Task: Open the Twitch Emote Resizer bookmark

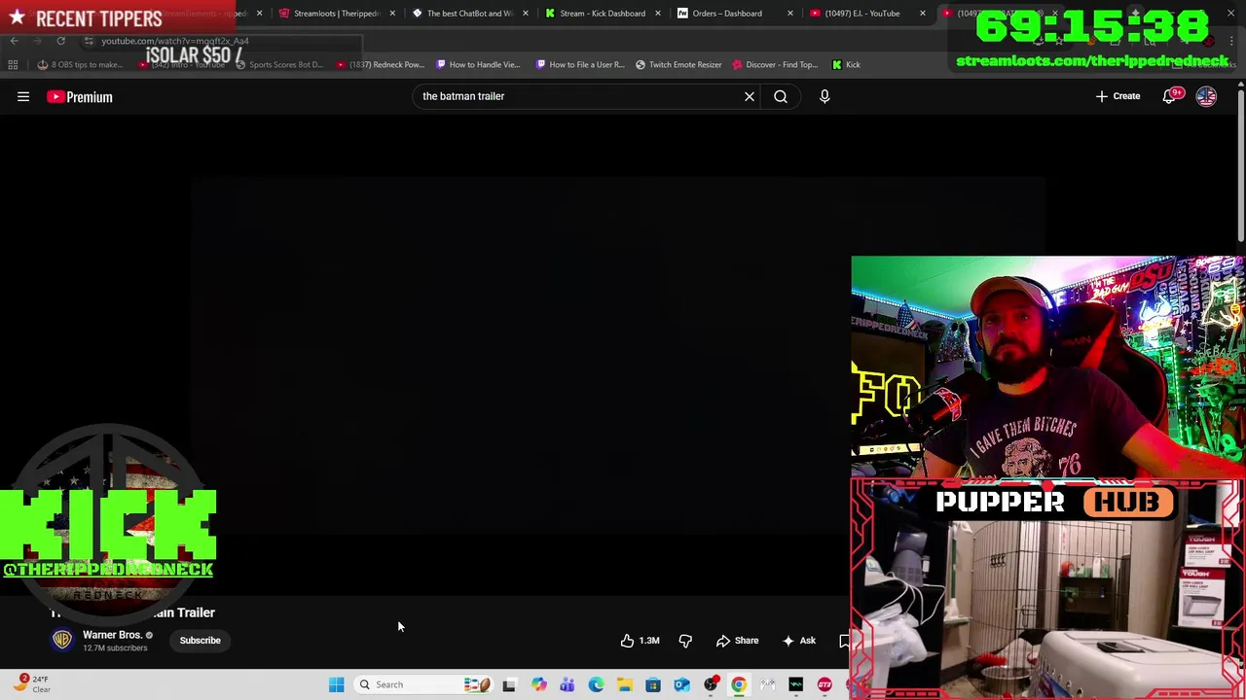Action: (x=678, y=64)
